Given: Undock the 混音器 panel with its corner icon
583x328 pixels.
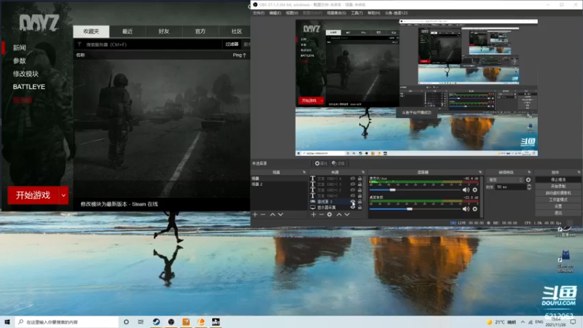Looking at the screenshot, I should [480, 172].
